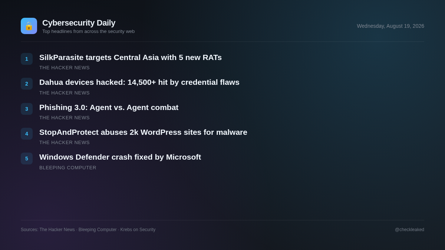
Task: Click the Bleeping Computer source label
Action: tap(68, 168)
